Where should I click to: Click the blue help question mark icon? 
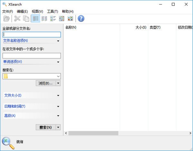pos(81,19)
